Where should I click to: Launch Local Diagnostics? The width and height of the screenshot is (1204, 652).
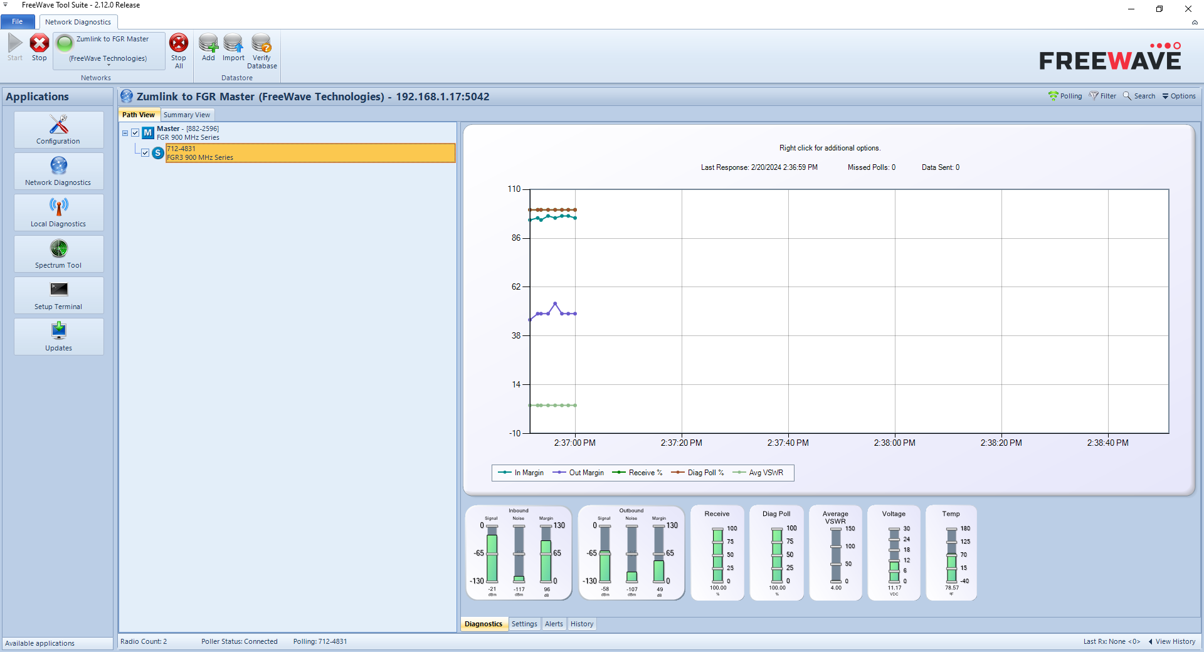(59, 213)
